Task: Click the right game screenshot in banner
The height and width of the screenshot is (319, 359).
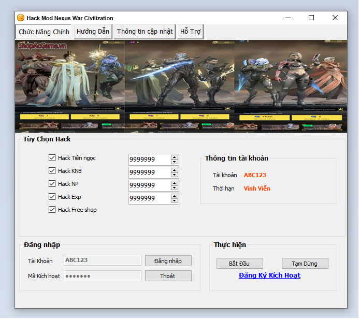Action: click(291, 86)
